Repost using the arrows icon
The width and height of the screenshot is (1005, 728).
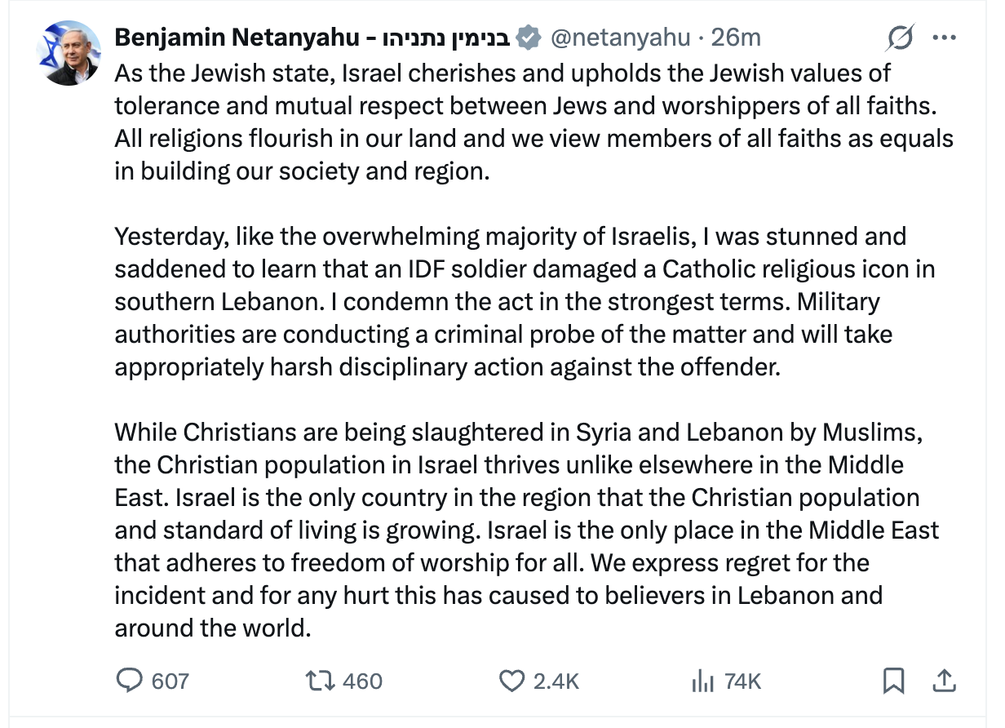pos(317,681)
